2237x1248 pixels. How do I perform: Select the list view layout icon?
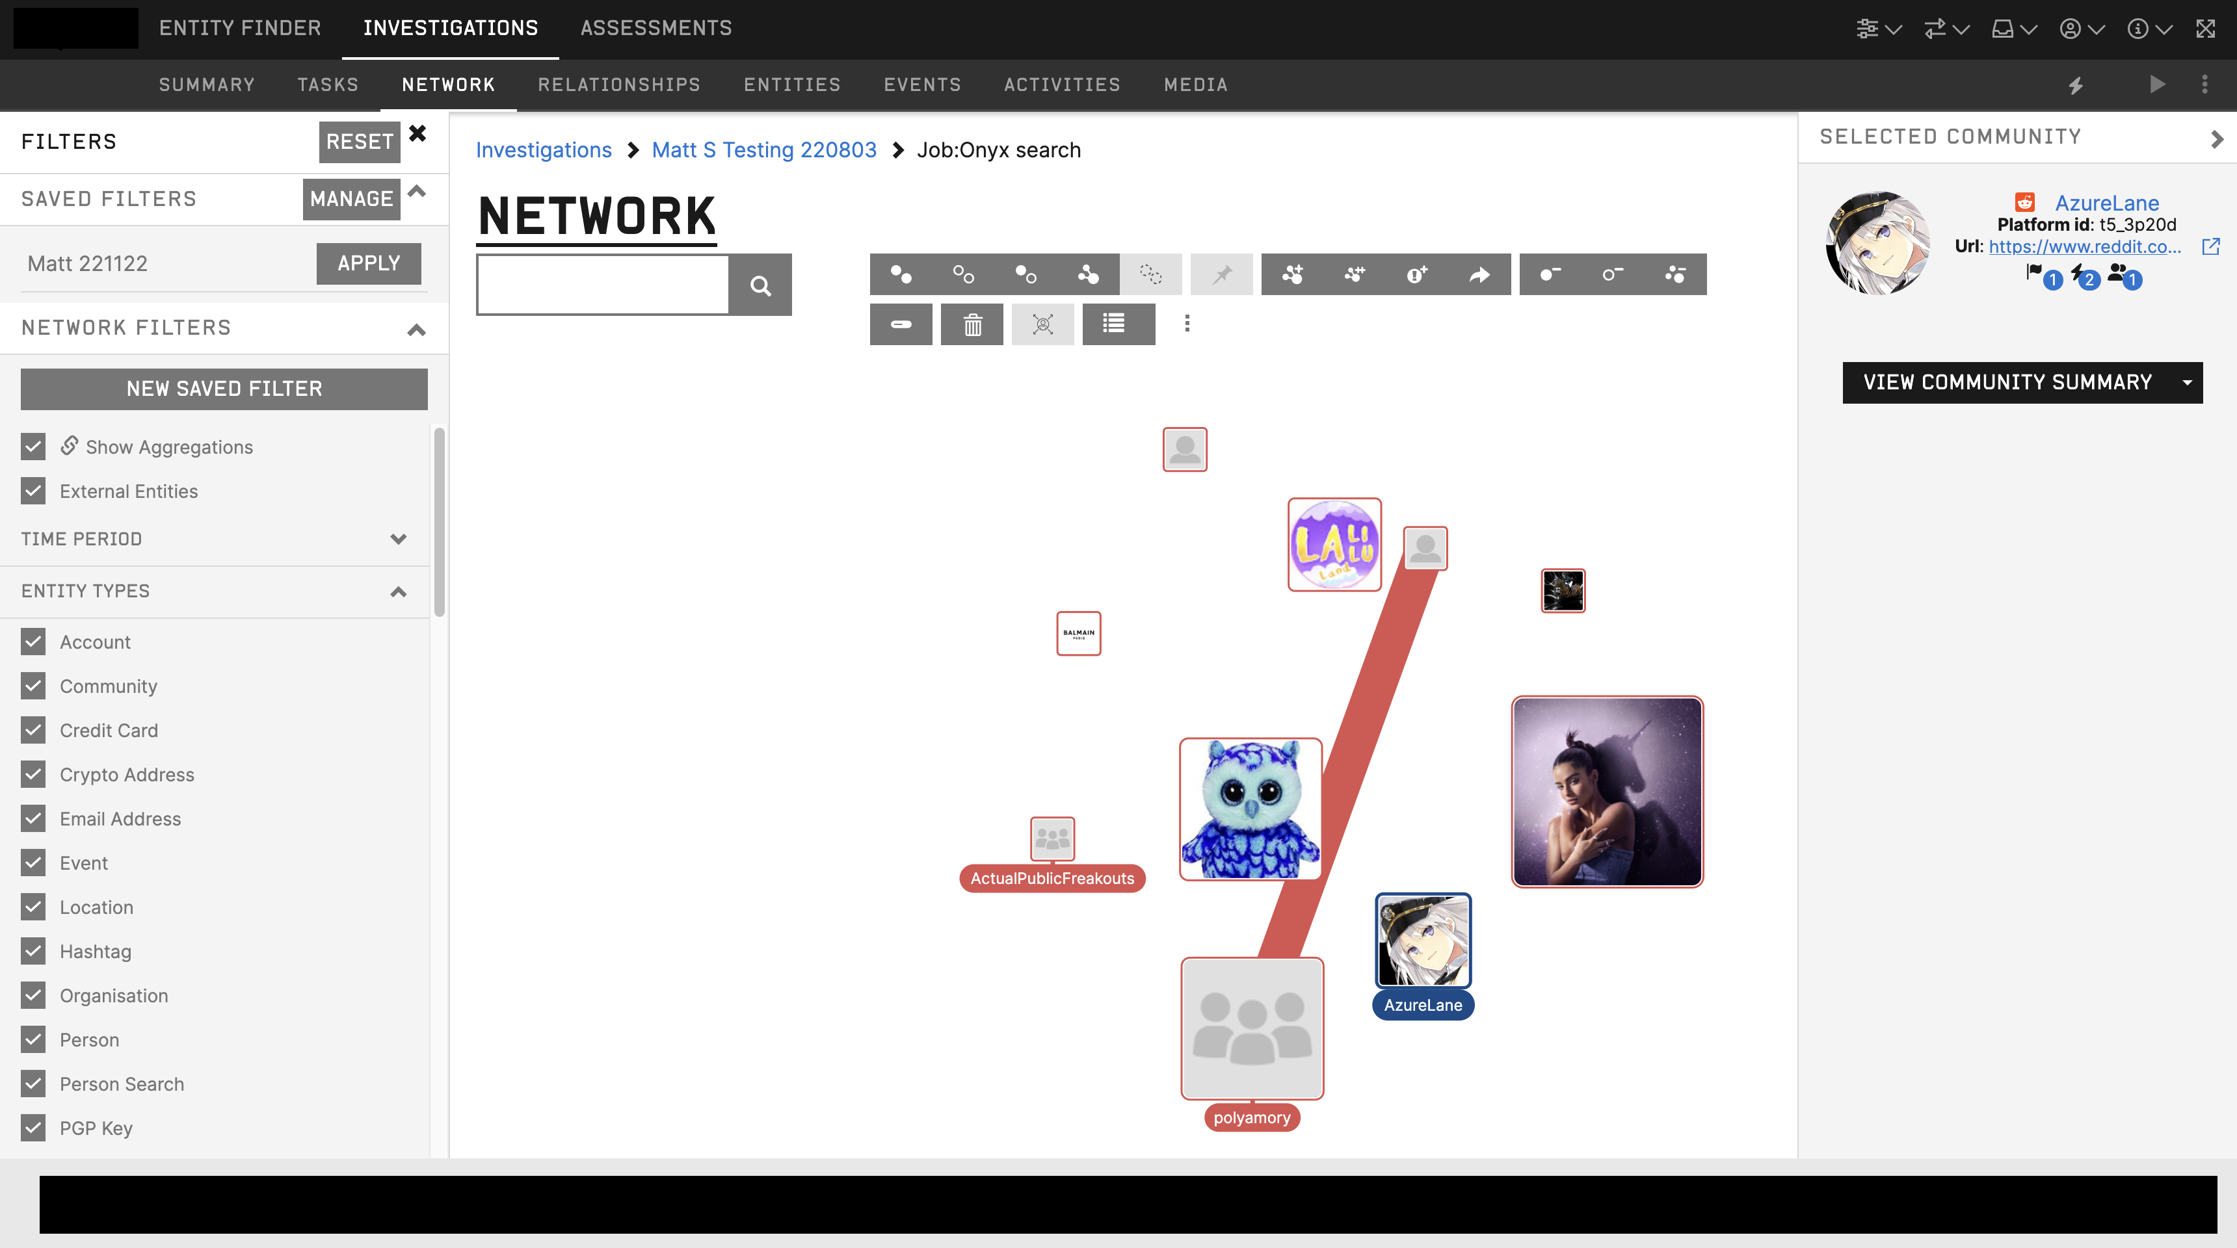1114,322
